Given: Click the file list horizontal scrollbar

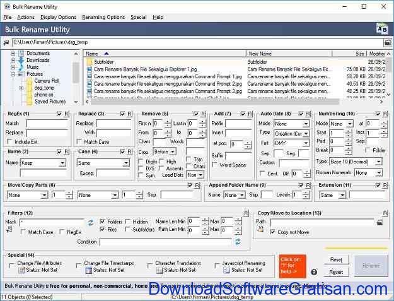Looking at the screenshot, I should click(x=214, y=102).
